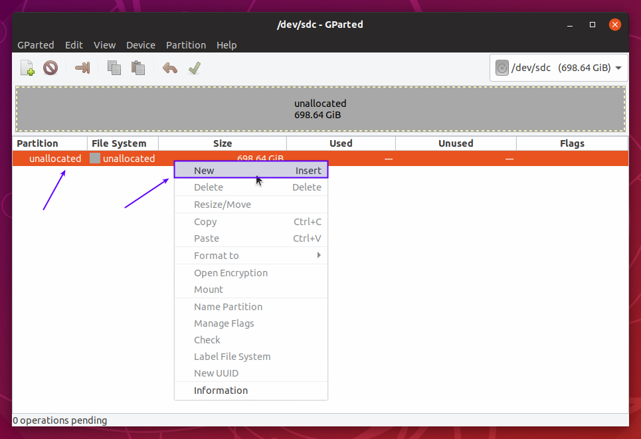
Task: Open the View menu
Action: coord(104,45)
